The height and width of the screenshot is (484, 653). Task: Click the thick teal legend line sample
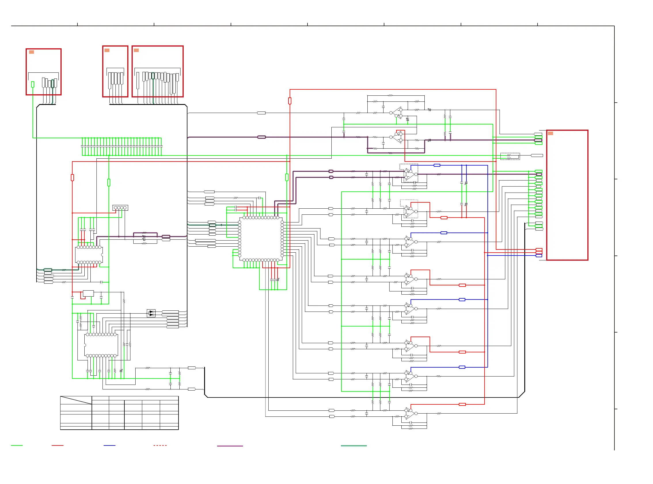click(354, 445)
